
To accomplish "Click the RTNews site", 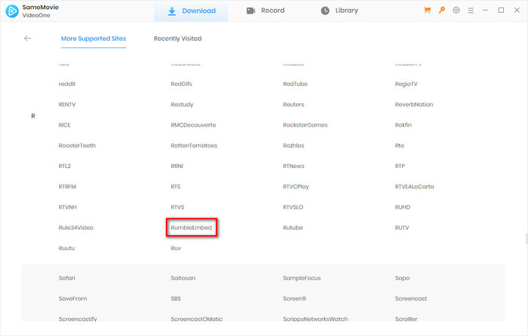I will tap(293, 166).
